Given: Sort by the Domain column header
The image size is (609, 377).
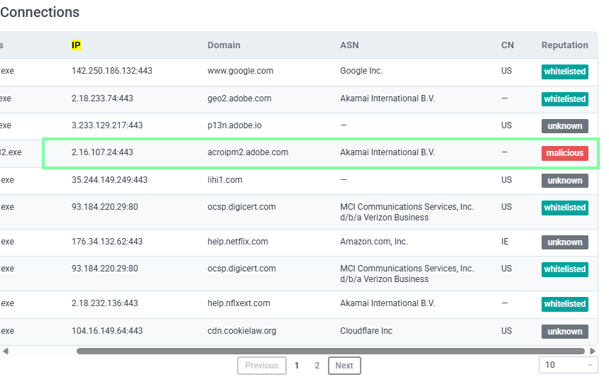Looking at the screenshot, I should 224,45.
